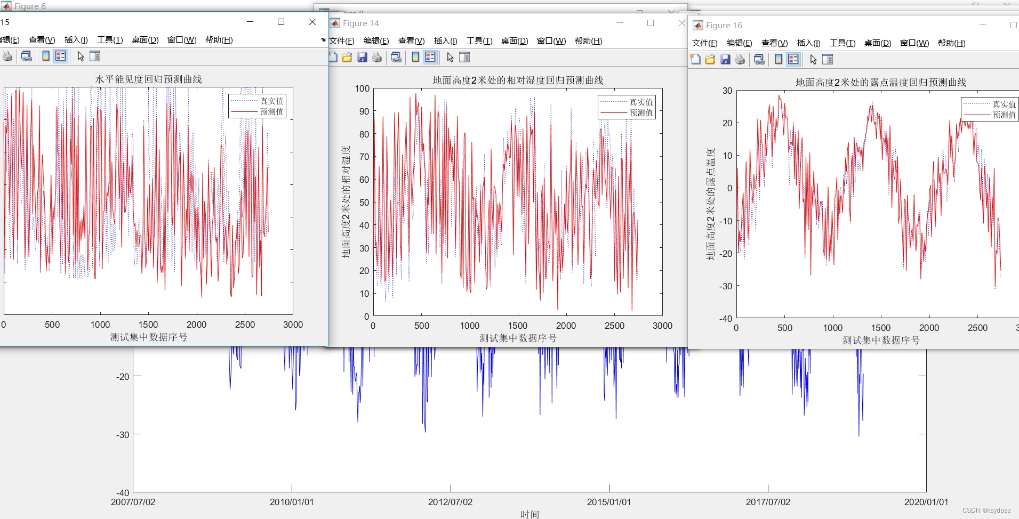1019x519 pixels.
Task: Open file icon in Figure 16 toolbar
Action: click(x=710, y=59)
